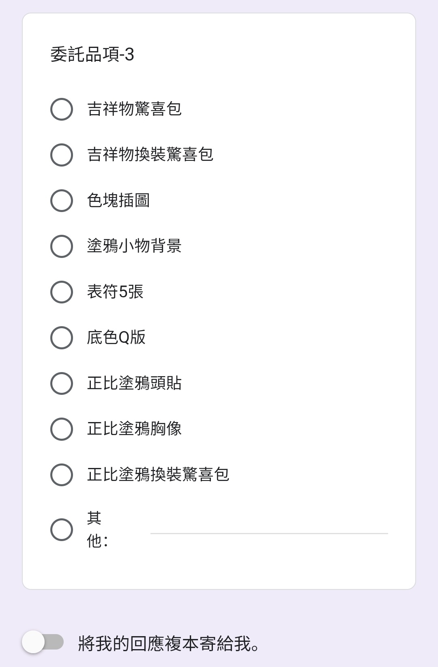The image size is (438, 667).
Task: Pick the 正比塗鴉胸像 option
Action: tap(62, 429)
